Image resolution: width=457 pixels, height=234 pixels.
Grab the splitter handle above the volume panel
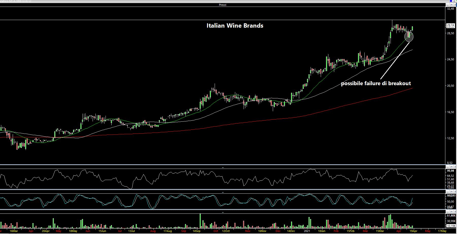[x=223, y=212]
